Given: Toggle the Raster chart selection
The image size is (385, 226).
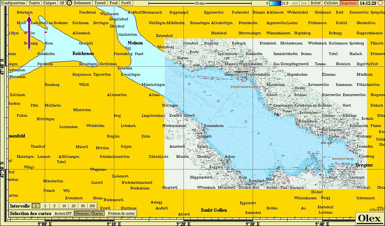Looking at the screenshot, I should (98, 213).
